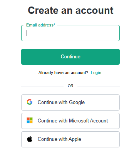The width and height of the screenshot is (139, 157).
Task: Choose Continue with Microsoft Account option
Action: coord(70,121)
